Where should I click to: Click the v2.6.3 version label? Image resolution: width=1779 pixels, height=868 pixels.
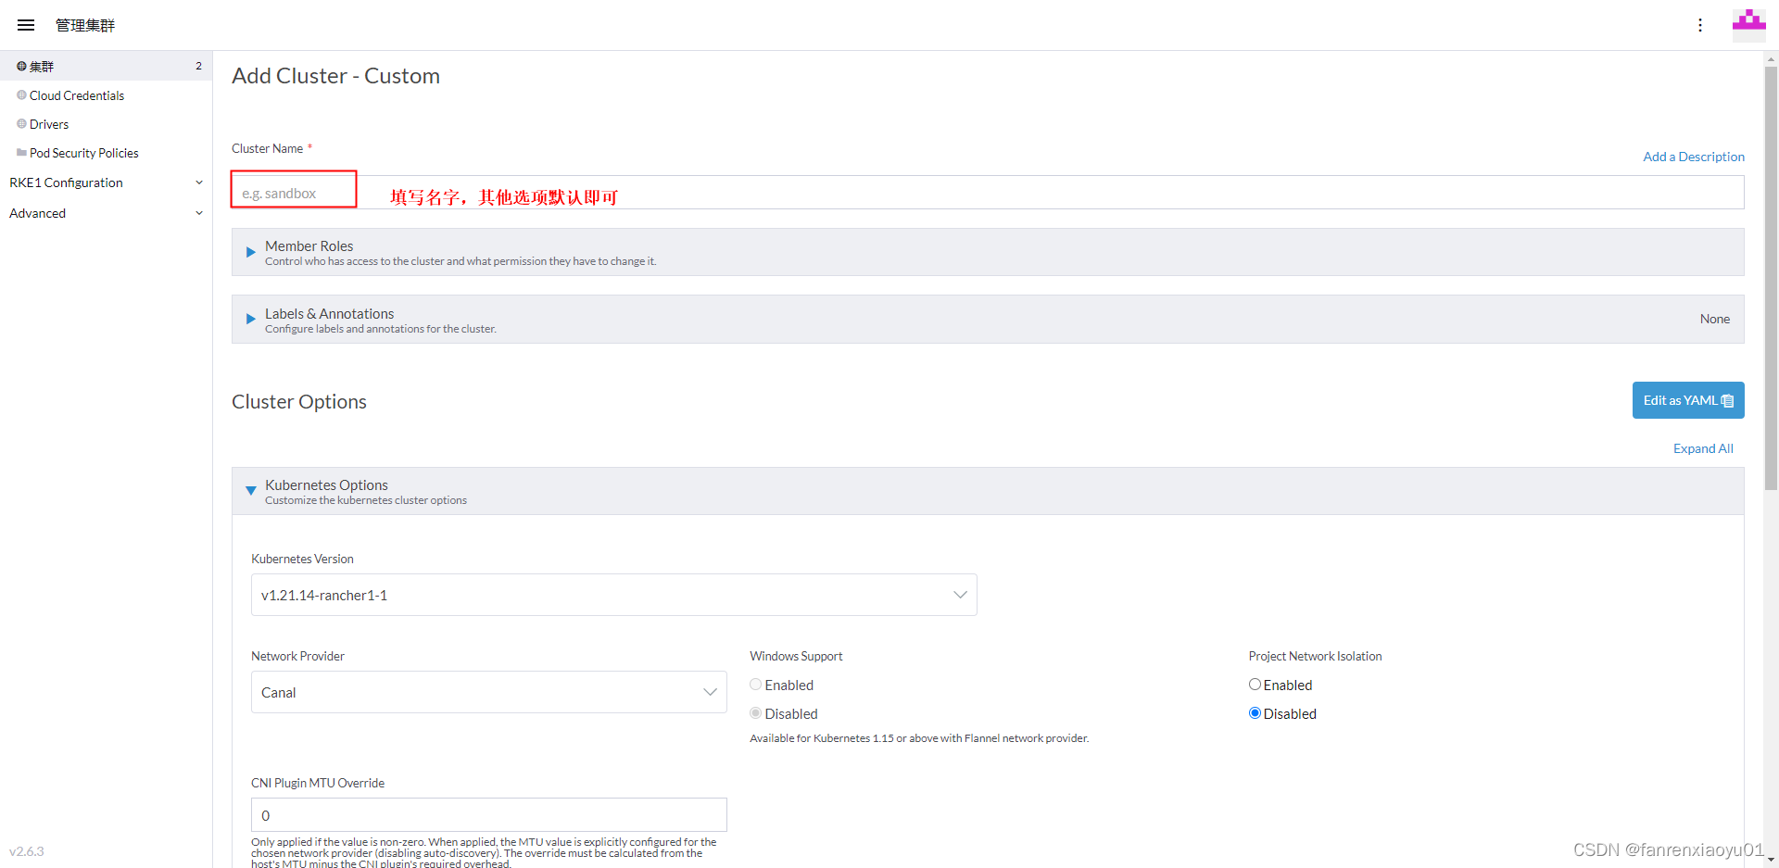[x=27, y=851]
